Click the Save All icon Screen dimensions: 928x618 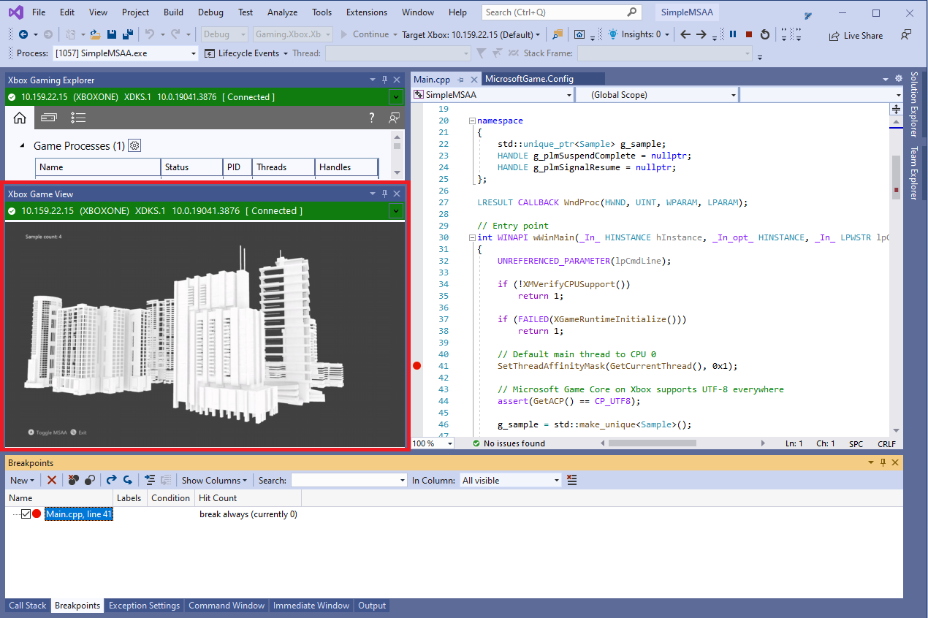(128, 34)
